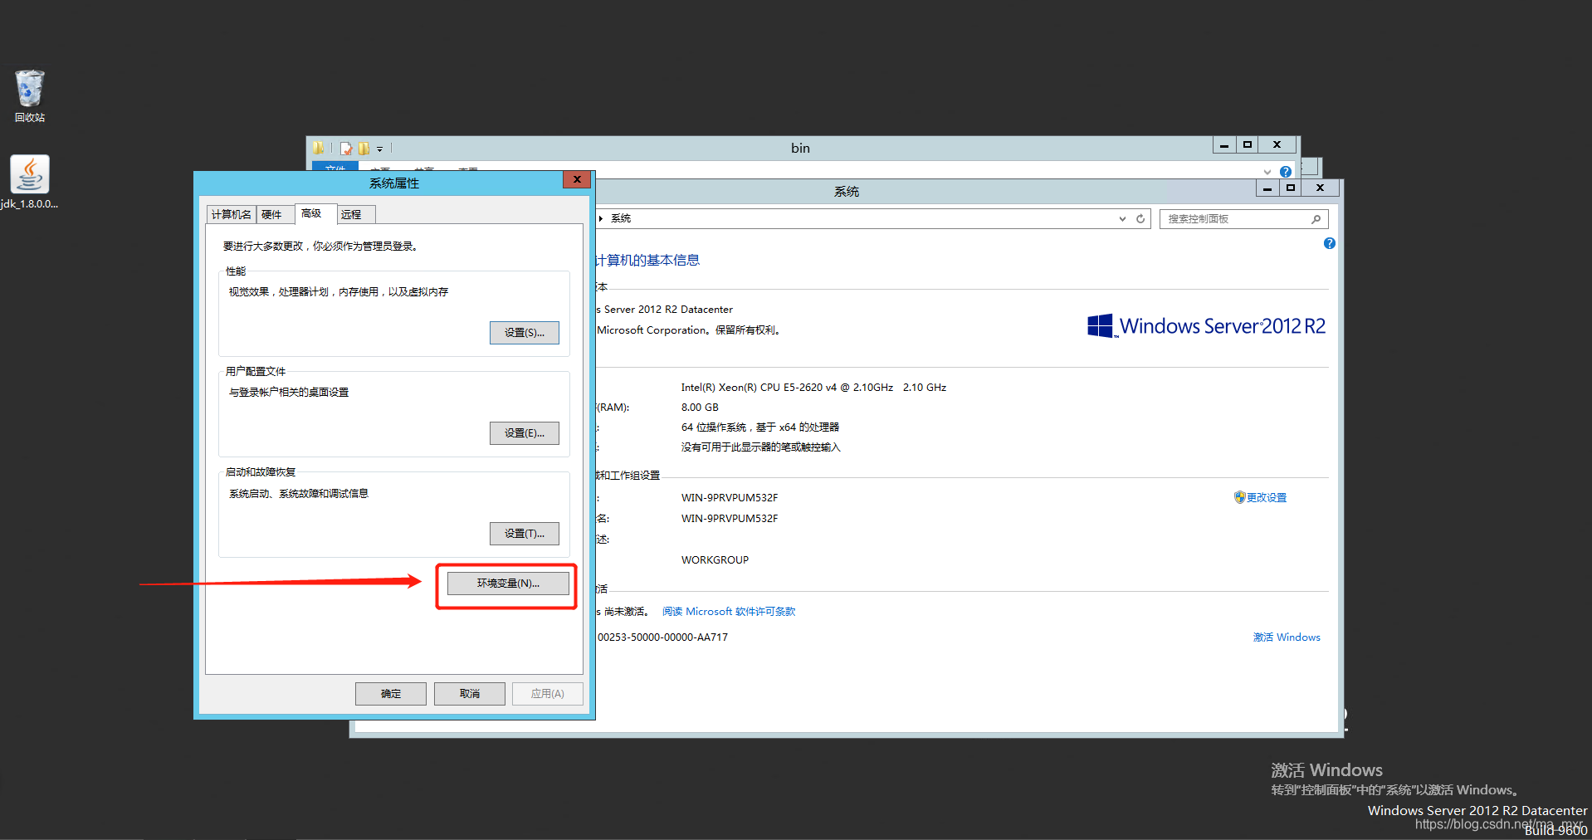1592x840 pixels.
Task: Select the Recycle Bin desktop icon
Action: (30, 96)
